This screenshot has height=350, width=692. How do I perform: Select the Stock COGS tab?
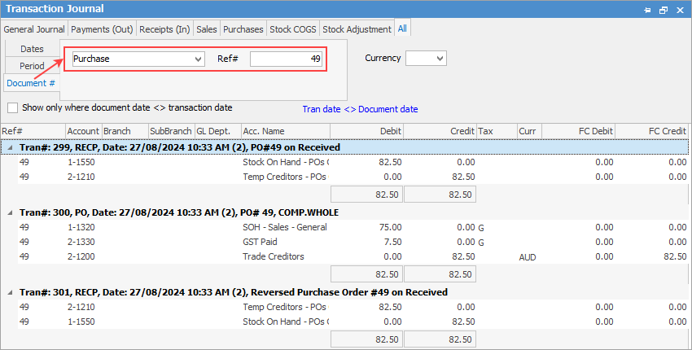coord(293,29)
